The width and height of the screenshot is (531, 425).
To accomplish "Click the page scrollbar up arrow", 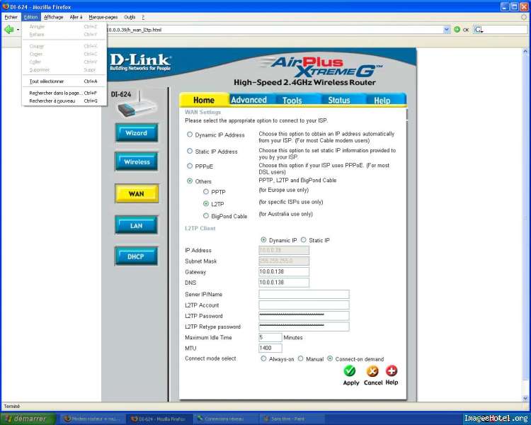I will [x=525, y=52].
